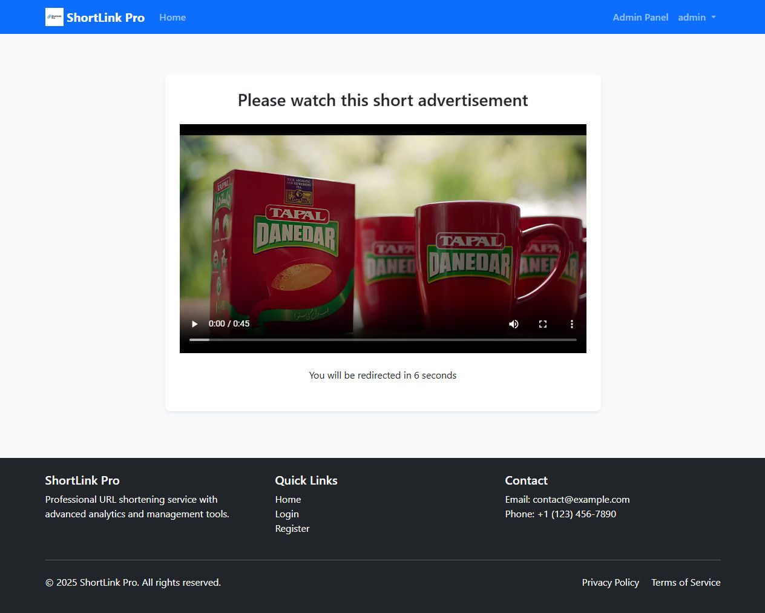Open Home in the top navigation bar
This screenshot has height=613, width=765.
[x=172, y=17]
